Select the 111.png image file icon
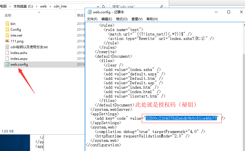The width and height of the screenshot is (245, 151). [7, 41]
